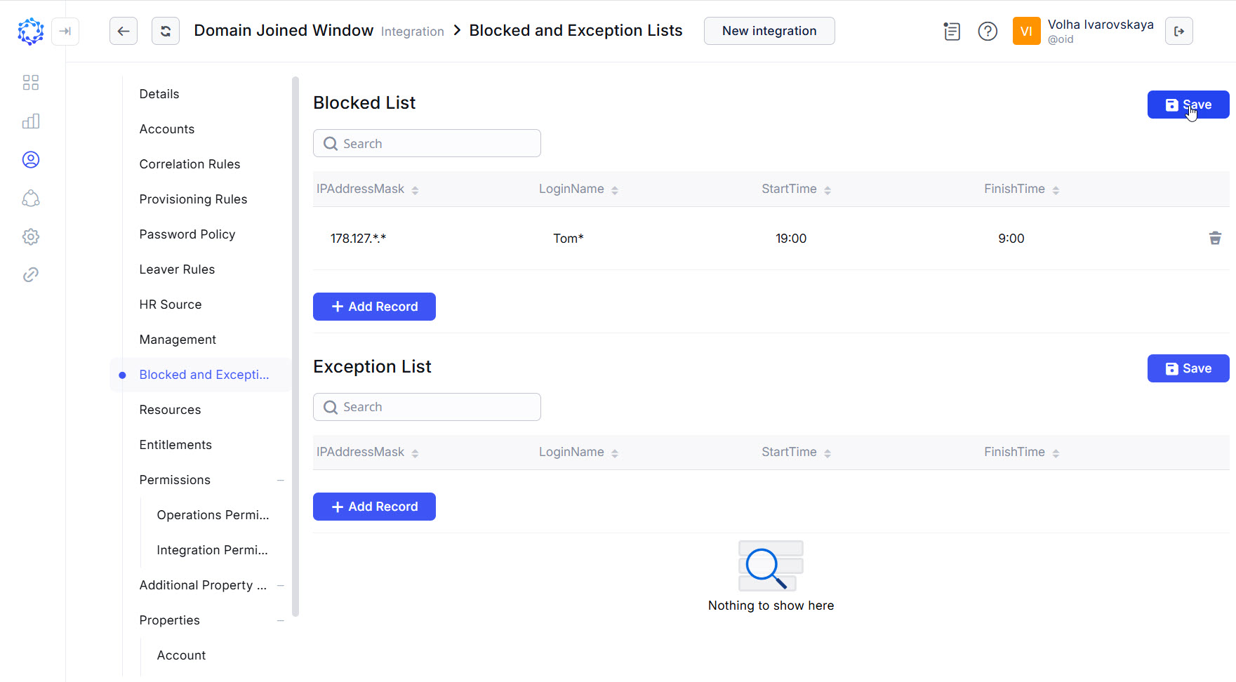Click Add Record under Blocked List
The height and width of the screenshot is (682, 1236).
point(374,307)
